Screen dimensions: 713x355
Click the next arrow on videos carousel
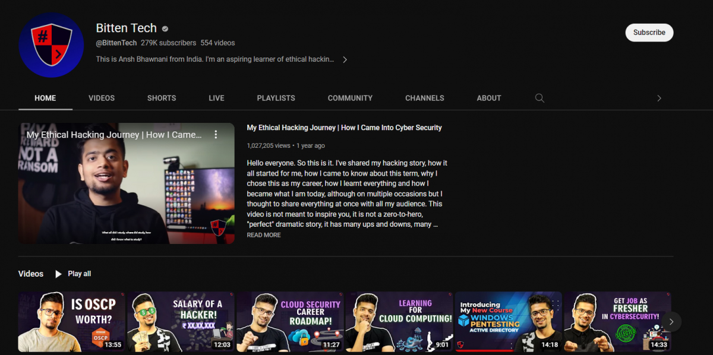(671, 321)
